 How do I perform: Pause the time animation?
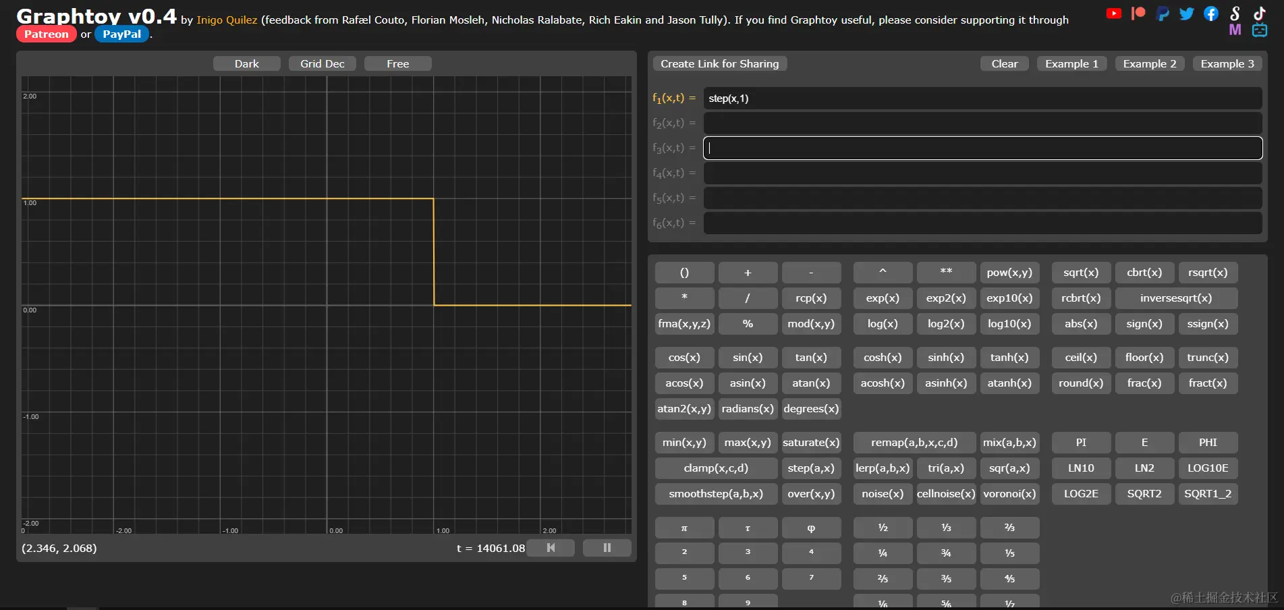tap(606, 548)
